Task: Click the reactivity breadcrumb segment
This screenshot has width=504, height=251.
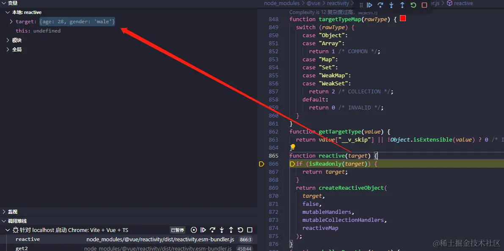Action: 338,3
